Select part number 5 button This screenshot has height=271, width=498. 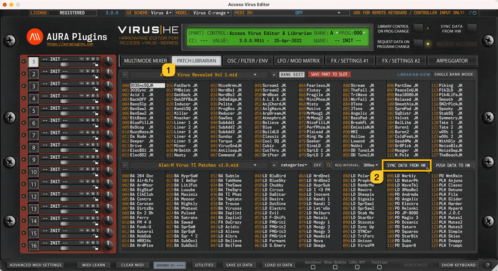(34, 111)
